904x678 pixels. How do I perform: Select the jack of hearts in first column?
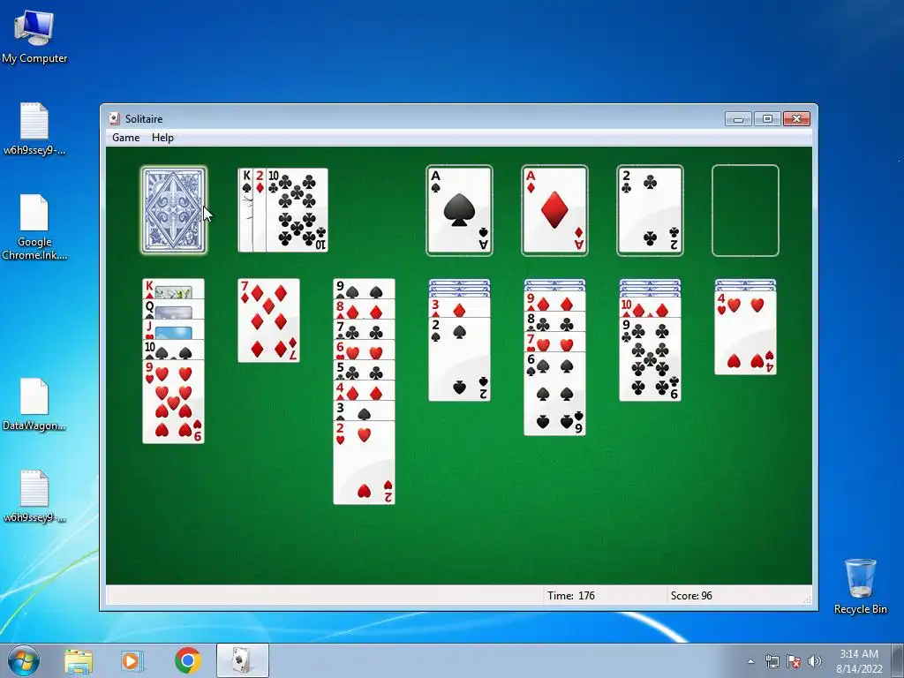pyautogui.click(x=174, y=330)
